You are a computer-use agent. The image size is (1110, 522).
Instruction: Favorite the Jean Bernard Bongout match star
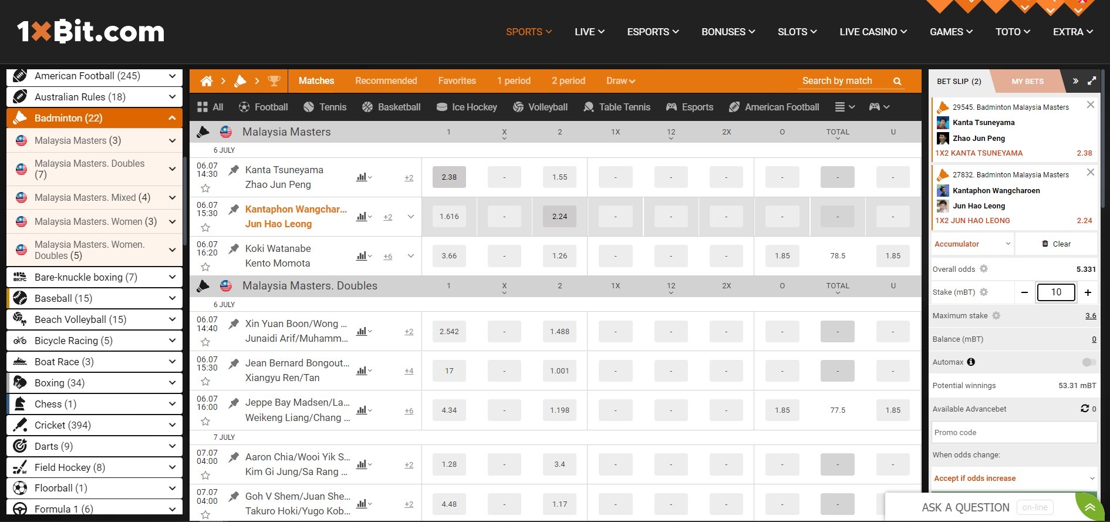coord(205,382)
